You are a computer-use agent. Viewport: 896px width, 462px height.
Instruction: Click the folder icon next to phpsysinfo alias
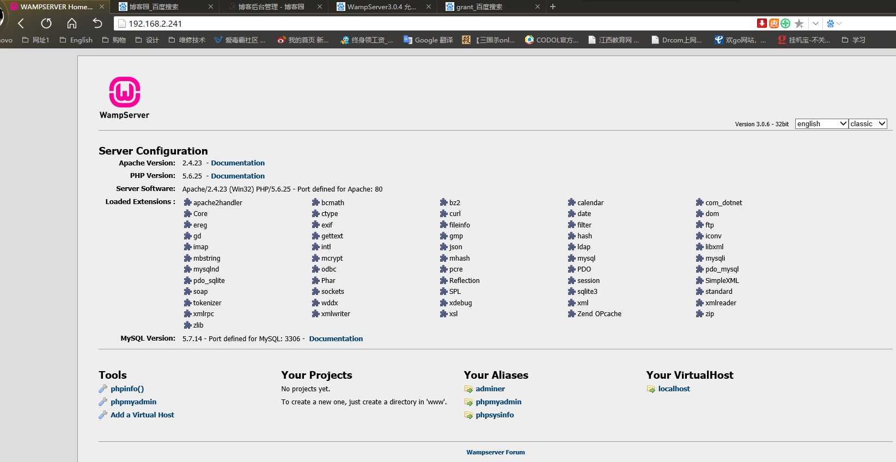[x=468, y=415]
